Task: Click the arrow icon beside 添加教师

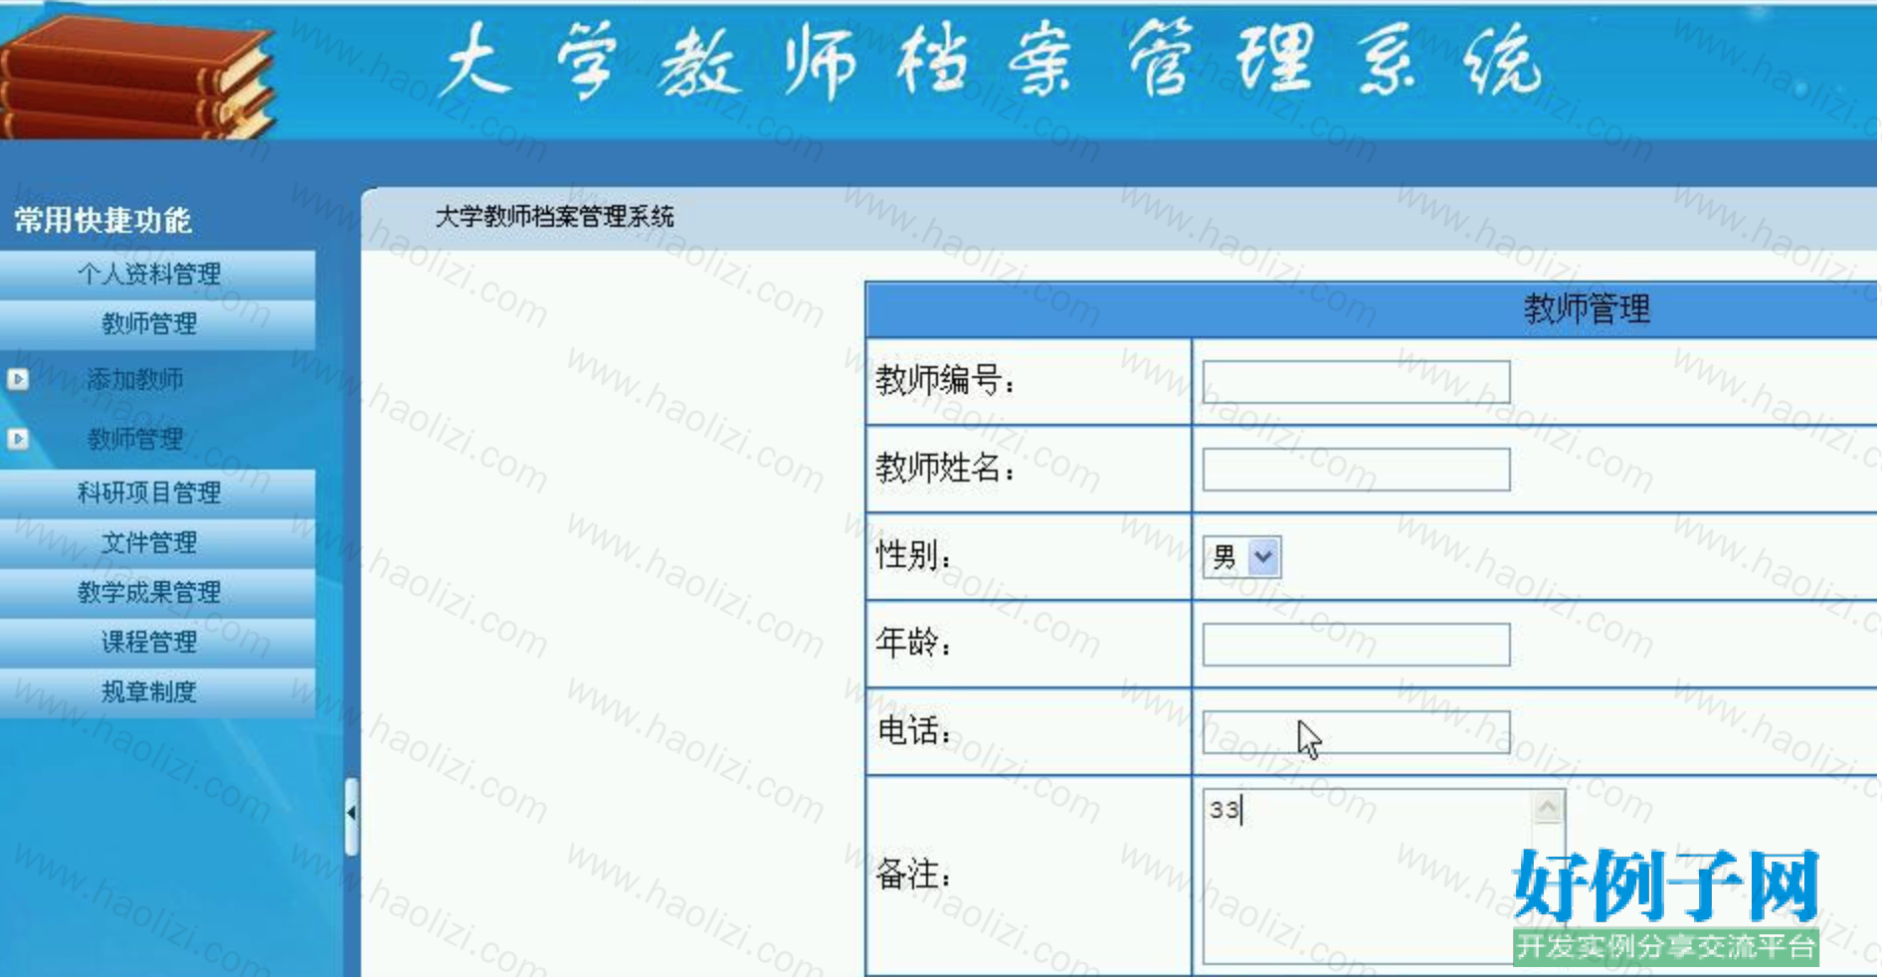Action: pos(18,379)
